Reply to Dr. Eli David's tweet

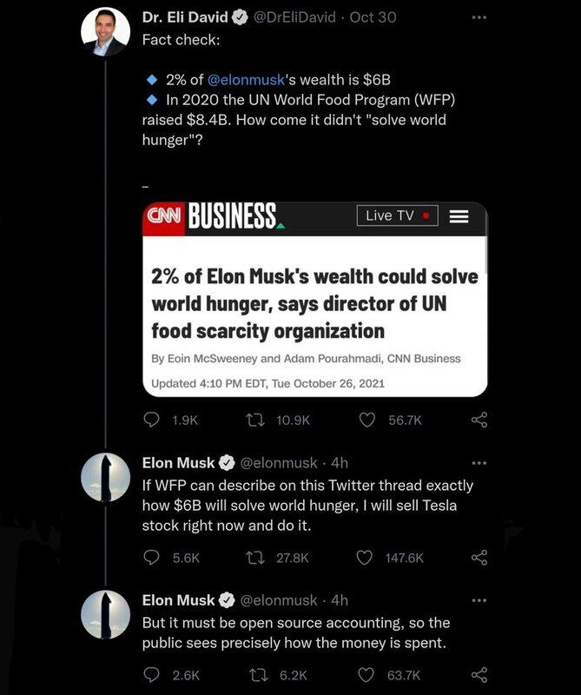pyautogui.click(x=151, y=420)
